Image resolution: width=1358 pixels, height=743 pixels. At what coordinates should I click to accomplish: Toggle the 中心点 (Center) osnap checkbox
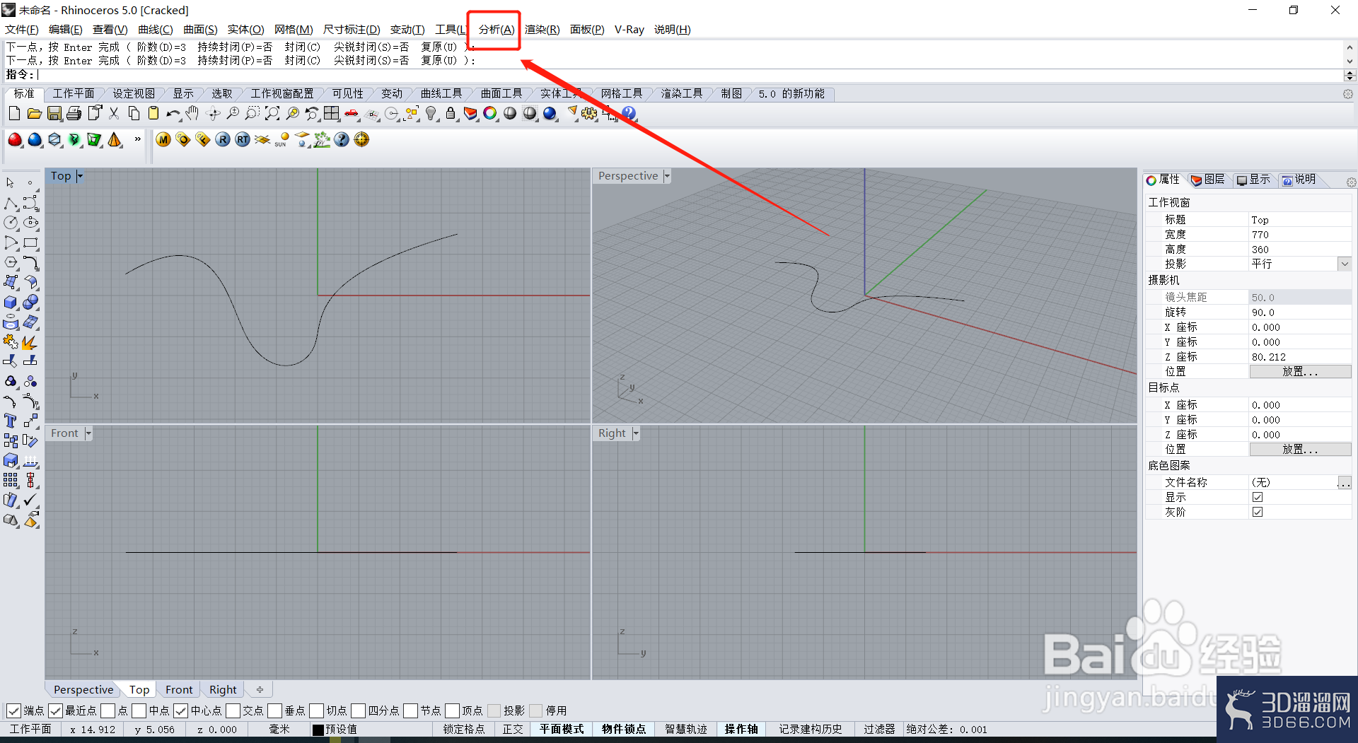180,710
